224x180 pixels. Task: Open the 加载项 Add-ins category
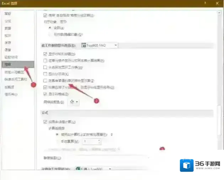(x=9, y=87)
